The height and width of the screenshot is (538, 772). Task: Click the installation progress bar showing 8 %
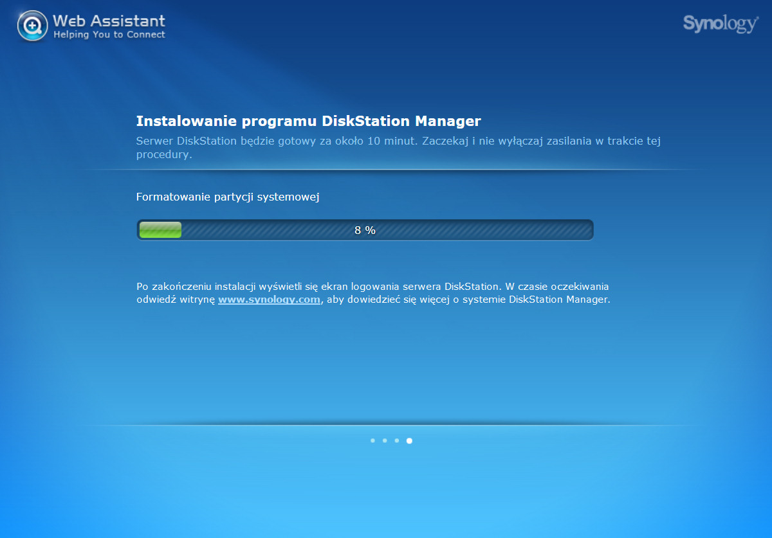(365, 230)
